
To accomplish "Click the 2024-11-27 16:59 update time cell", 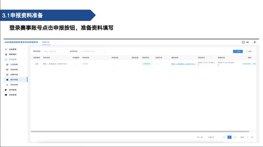I will 226,64.
